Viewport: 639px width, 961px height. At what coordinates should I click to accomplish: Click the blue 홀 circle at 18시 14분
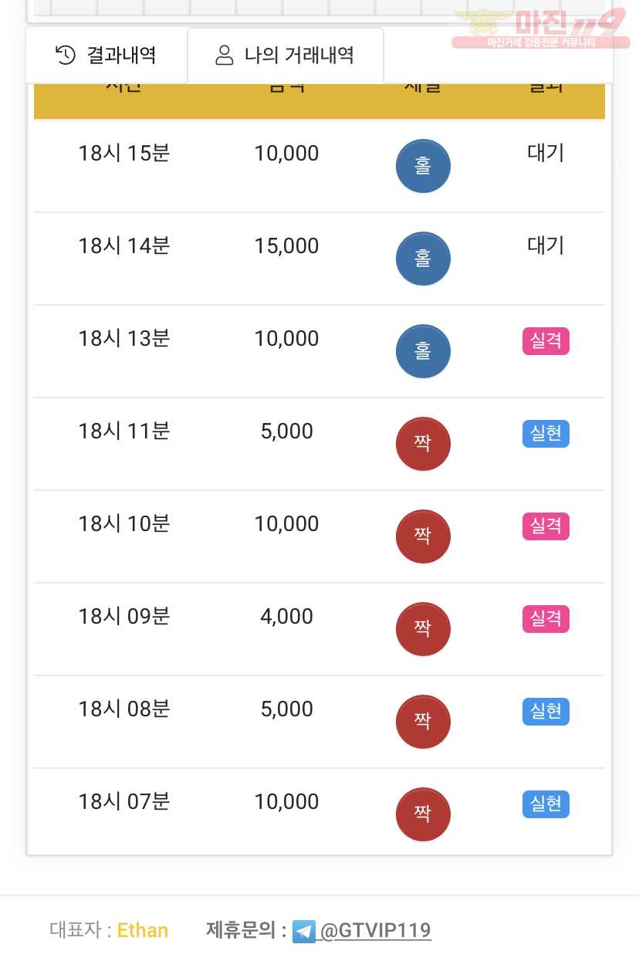pos(423,259)
